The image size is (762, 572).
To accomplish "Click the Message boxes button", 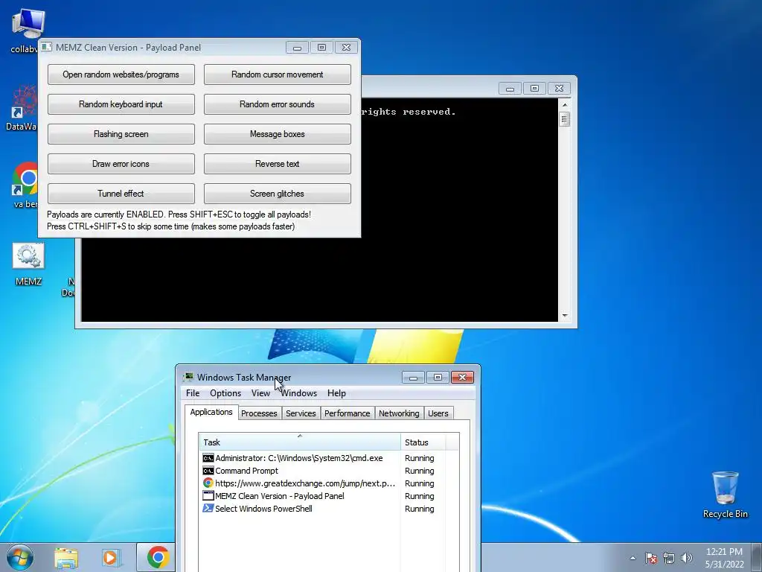I will 277,134.
